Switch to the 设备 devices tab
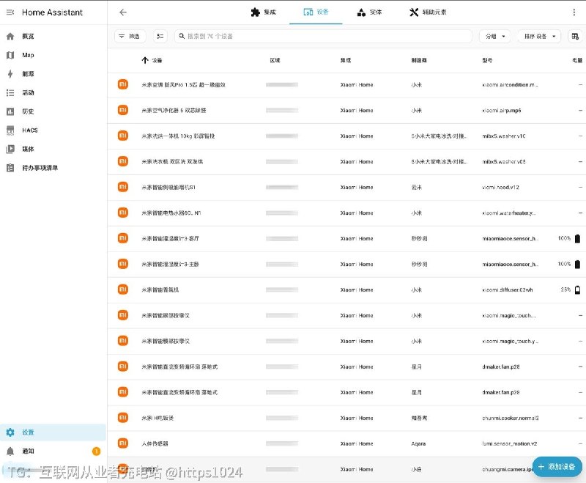The height and width of the screenshot is (483, 586). click(x=316, y=12)
